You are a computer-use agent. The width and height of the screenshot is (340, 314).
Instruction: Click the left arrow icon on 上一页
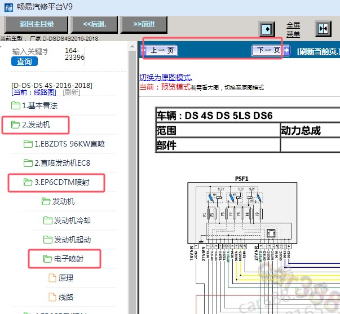(144, 50)
